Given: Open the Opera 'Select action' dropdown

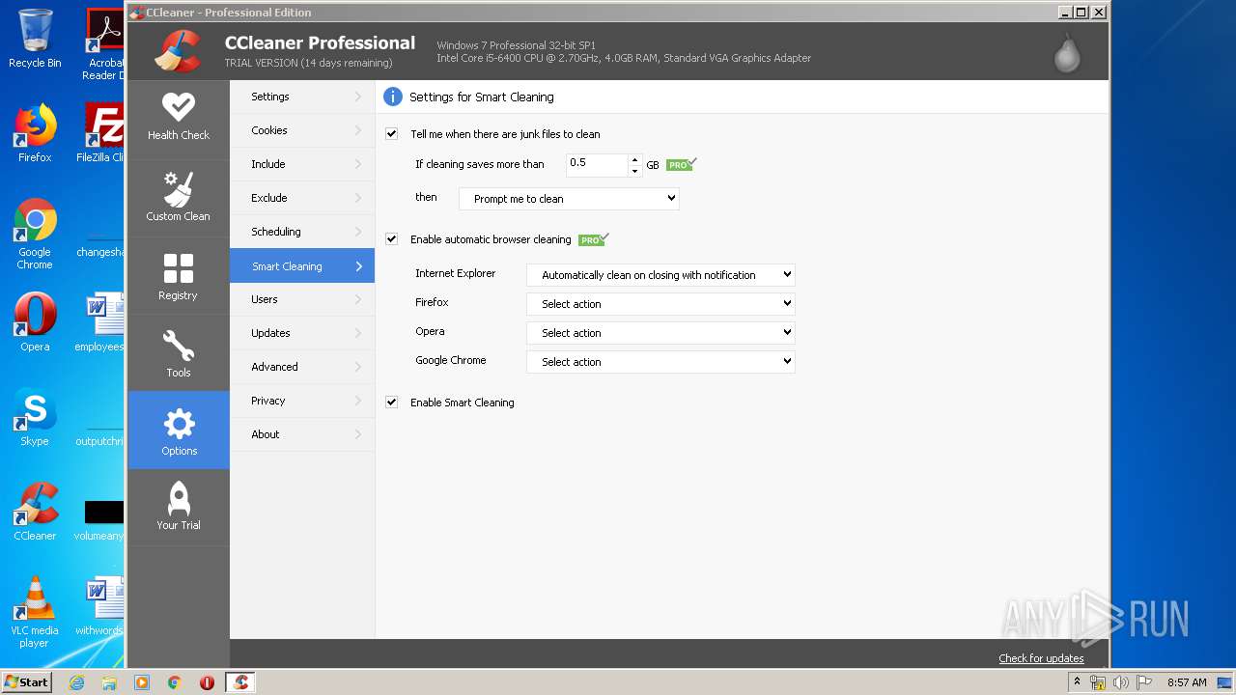Looking at the screenshot, I should (x=660, y=333).
